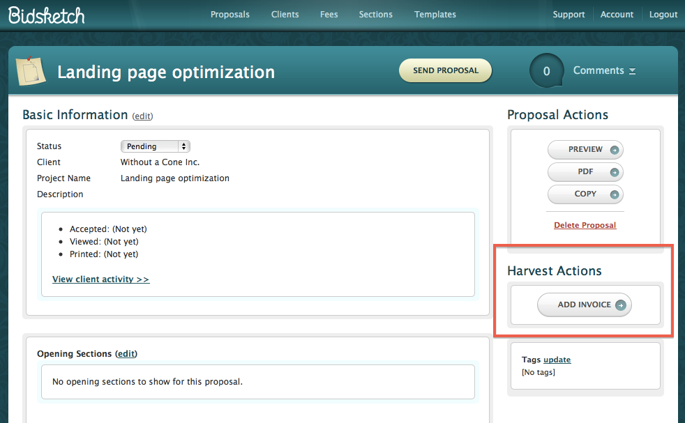The image size is (685, 423).
Task: Click the Comments label
Action: [599, 70]
